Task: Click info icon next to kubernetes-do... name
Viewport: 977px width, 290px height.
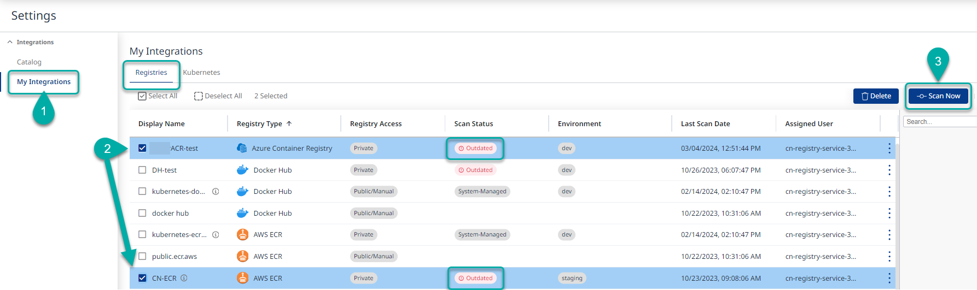Action: pyautogui.click(x=216, y=192)
